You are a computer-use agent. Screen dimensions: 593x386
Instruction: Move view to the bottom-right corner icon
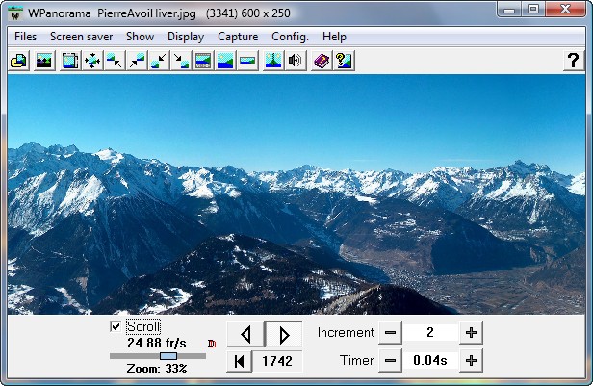(181, 61)
